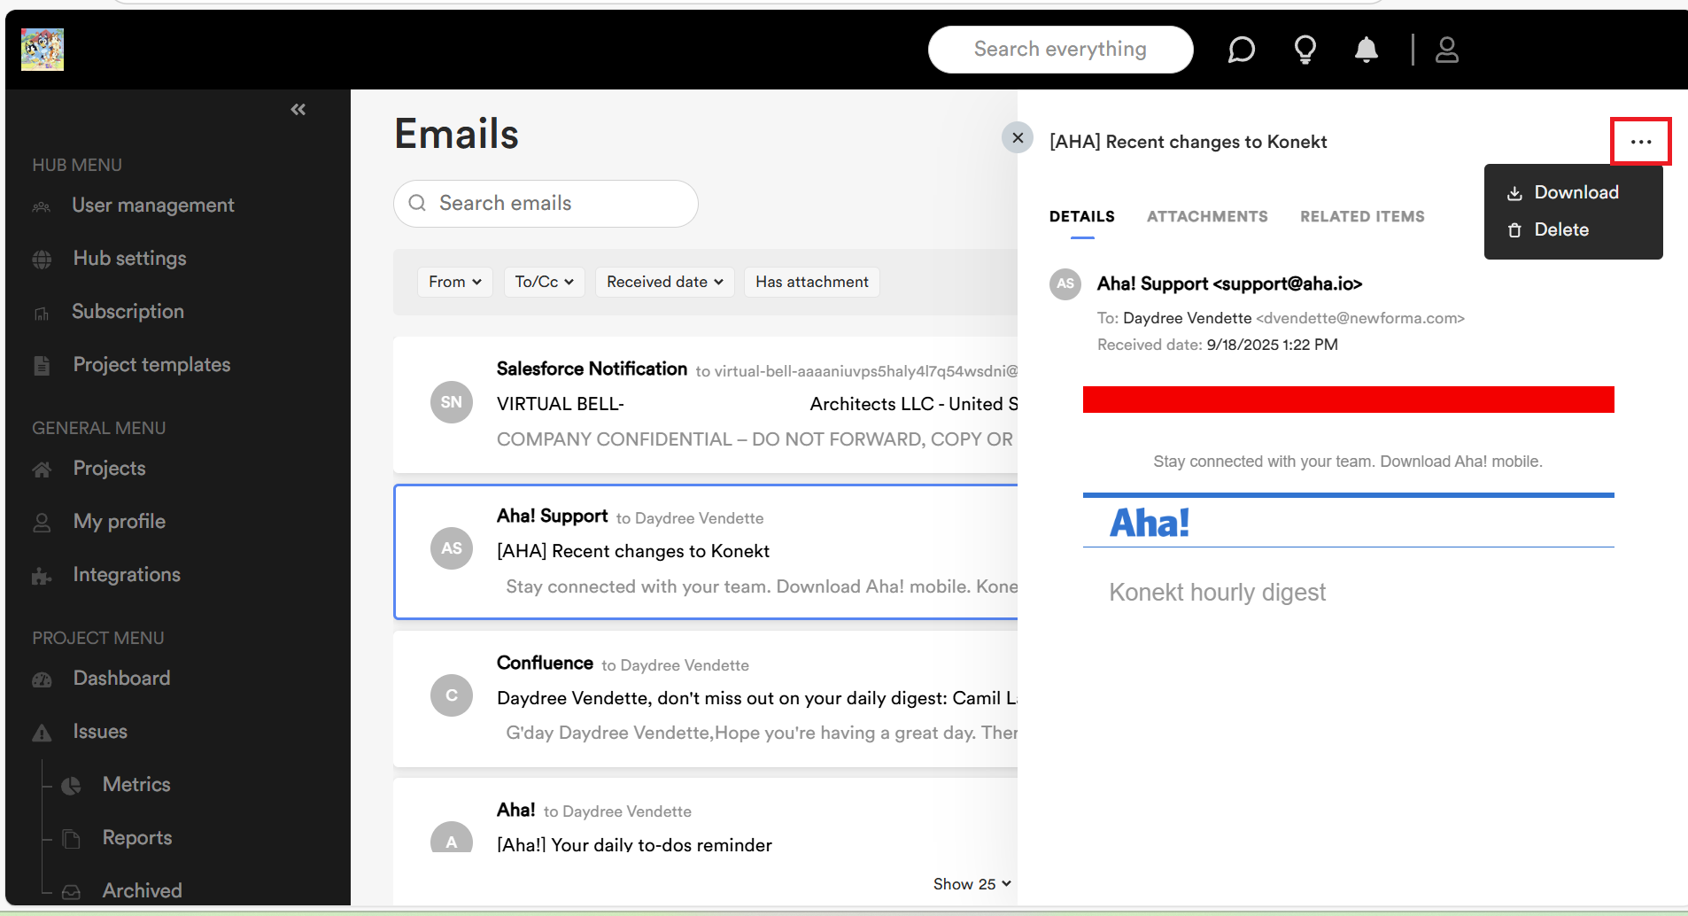Click the Projects home icon
Image resolution: width=1688 pixels, height=916 pixels.
tap(42, 469)
